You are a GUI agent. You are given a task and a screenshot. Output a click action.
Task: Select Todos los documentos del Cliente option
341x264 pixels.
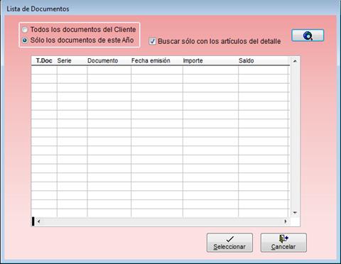25,30
